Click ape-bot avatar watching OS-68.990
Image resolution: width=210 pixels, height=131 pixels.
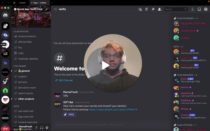[176, 52]
